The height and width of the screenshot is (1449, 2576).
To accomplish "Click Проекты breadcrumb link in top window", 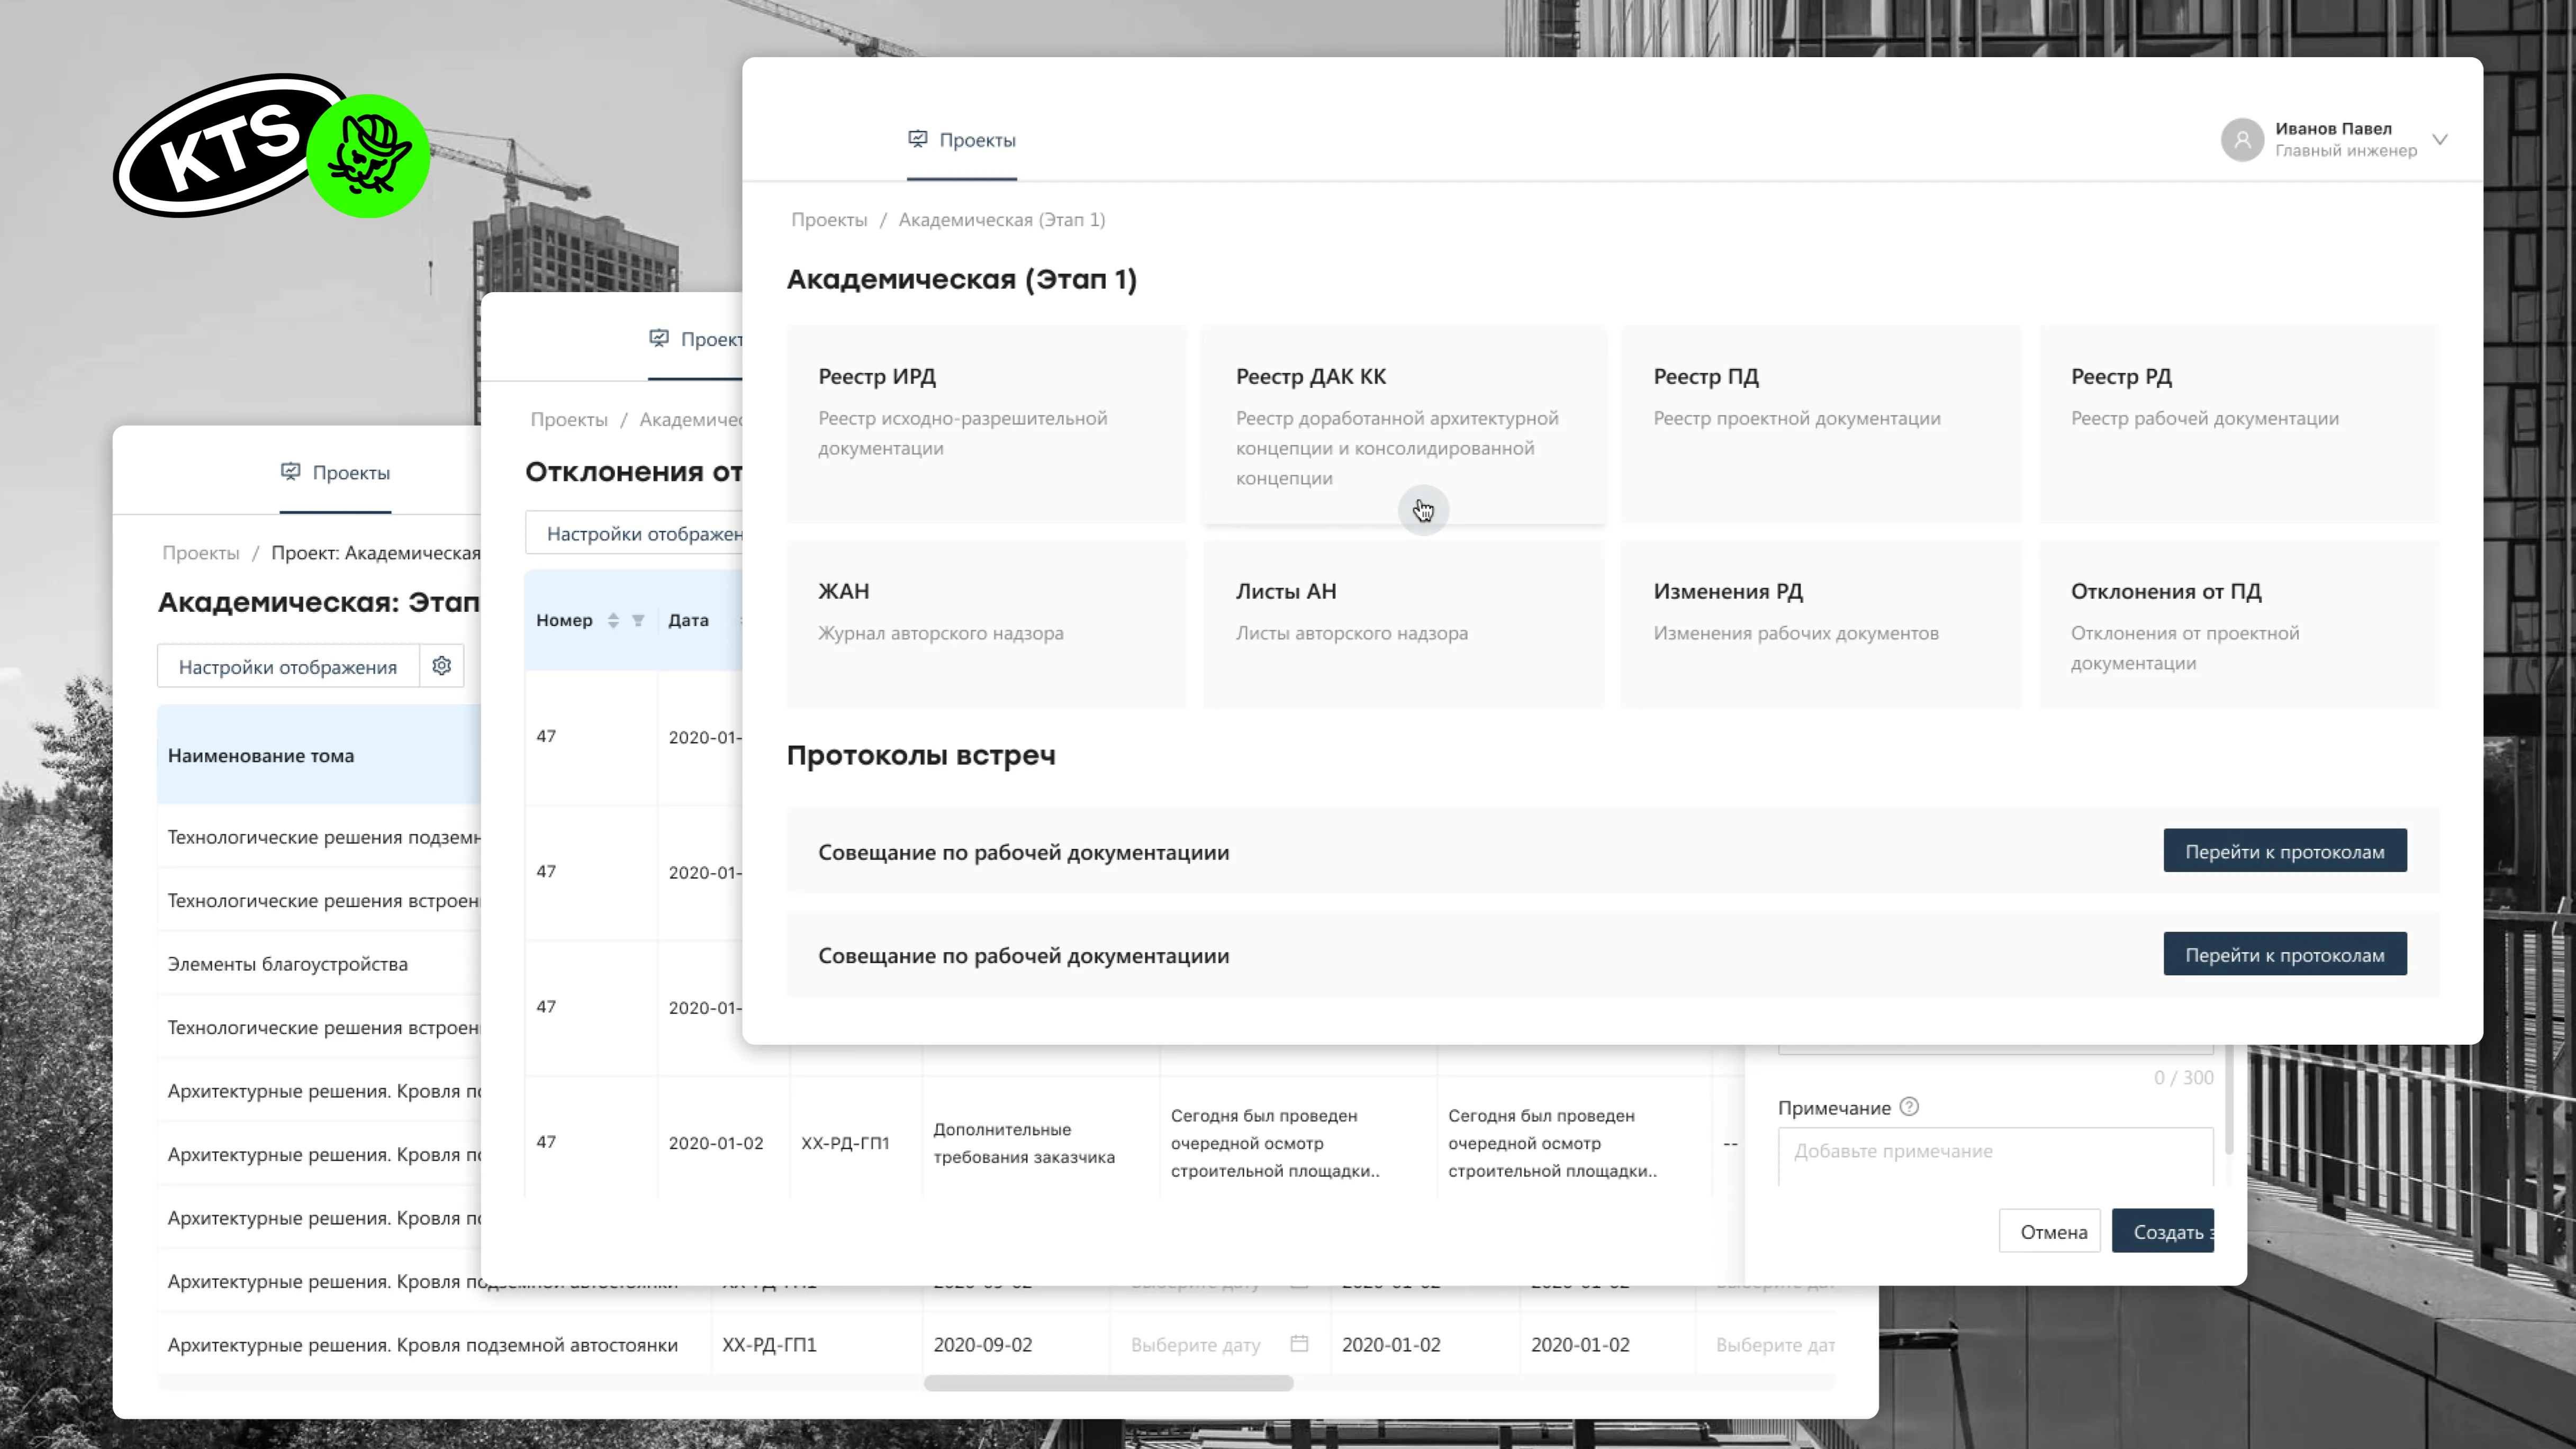I will pos(829,220).
